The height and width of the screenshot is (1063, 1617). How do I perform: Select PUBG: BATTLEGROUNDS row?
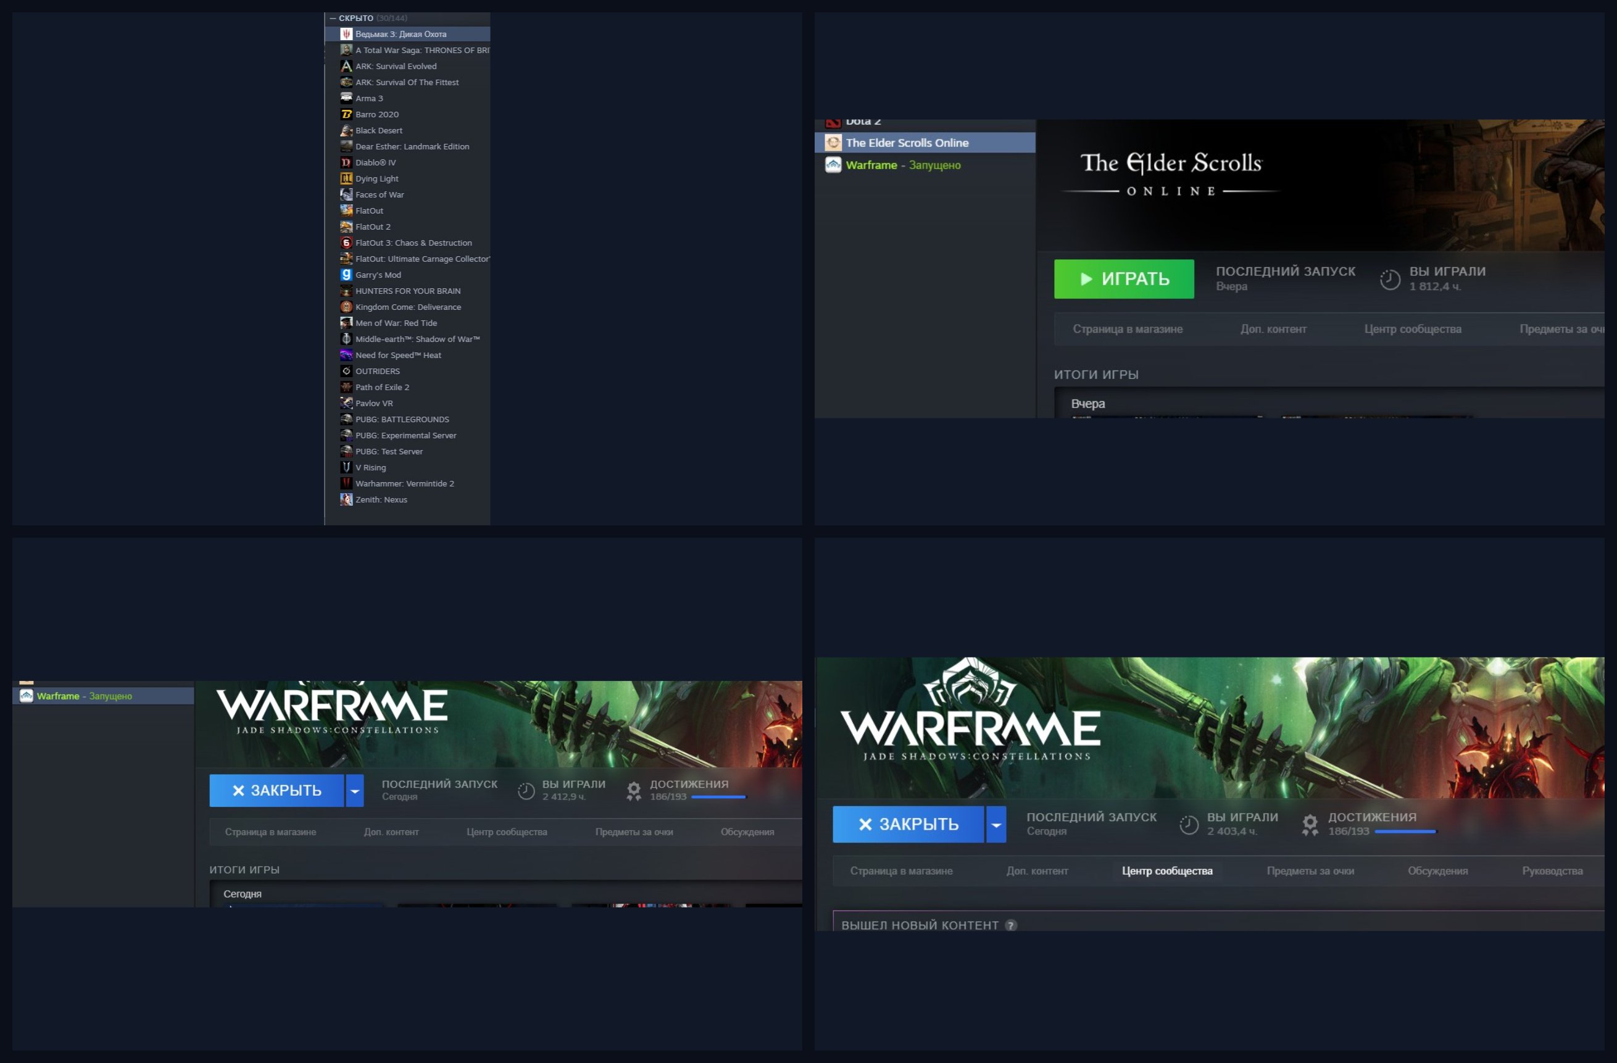(x=407, y=419)
